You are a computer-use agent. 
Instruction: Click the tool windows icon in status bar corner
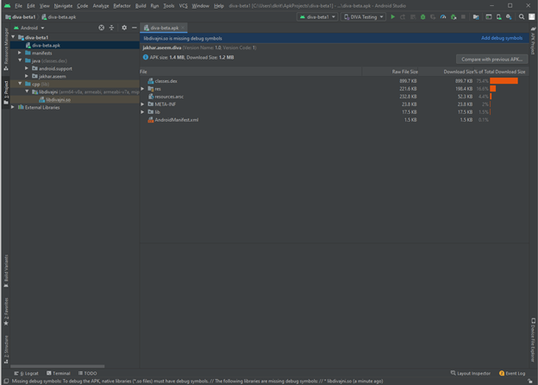[6, 382]
